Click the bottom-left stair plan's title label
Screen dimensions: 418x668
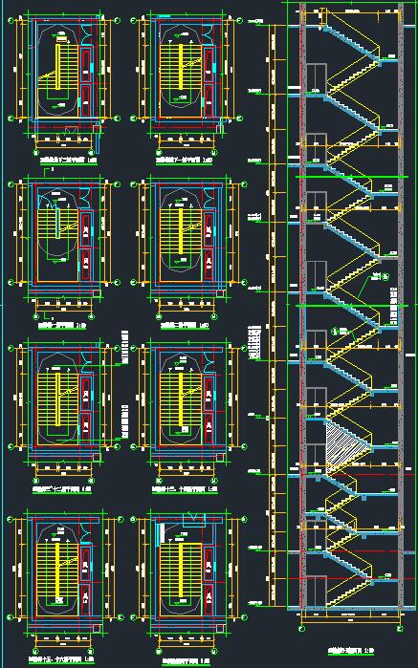click(x=61, y=660)
